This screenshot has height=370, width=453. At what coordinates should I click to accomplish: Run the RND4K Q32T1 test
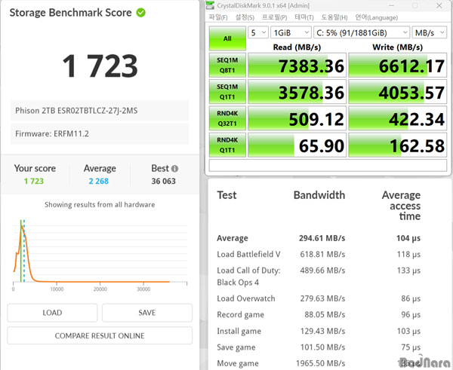coord(226,119)
